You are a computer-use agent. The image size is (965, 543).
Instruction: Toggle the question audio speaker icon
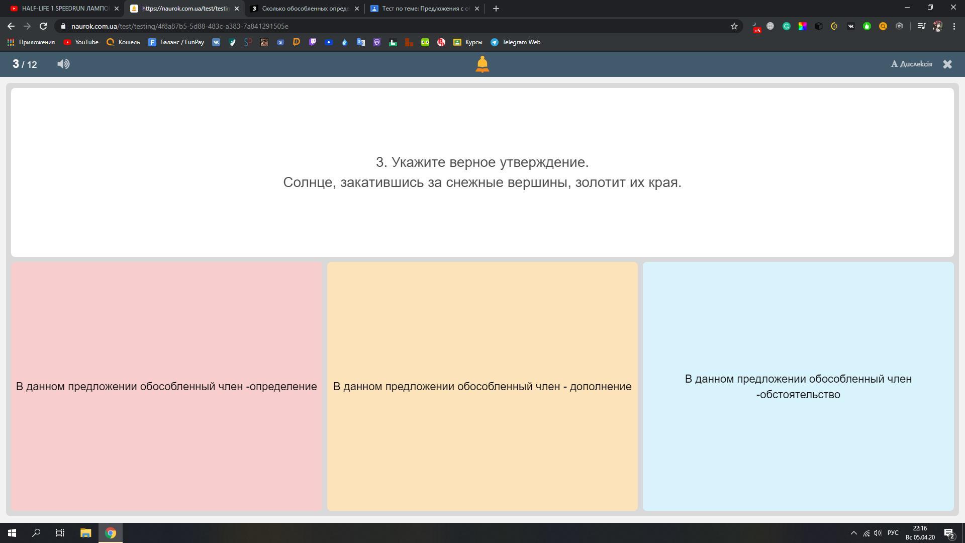(x=63, y=64)
